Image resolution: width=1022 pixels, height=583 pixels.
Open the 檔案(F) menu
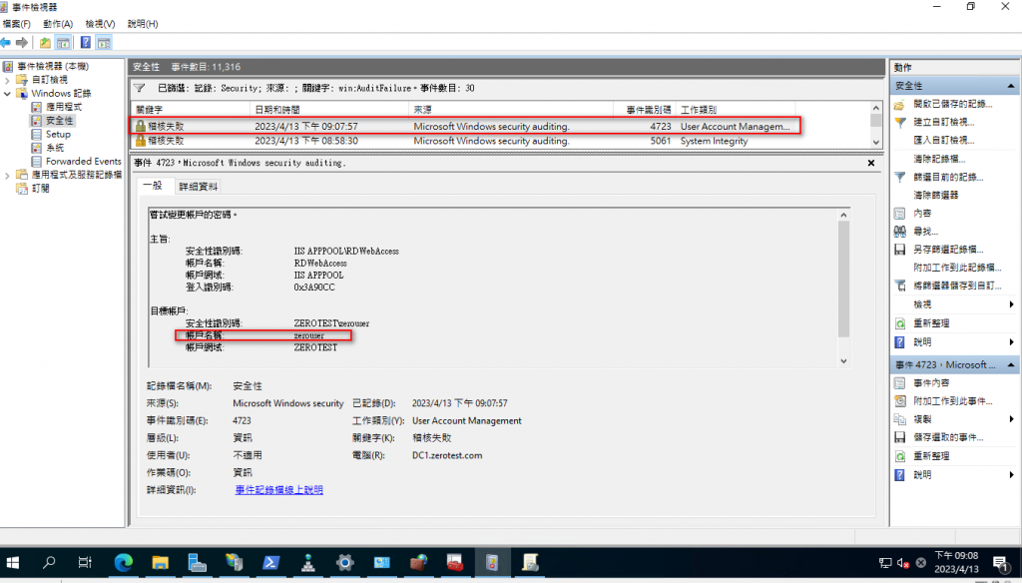(x=16, y=24)
